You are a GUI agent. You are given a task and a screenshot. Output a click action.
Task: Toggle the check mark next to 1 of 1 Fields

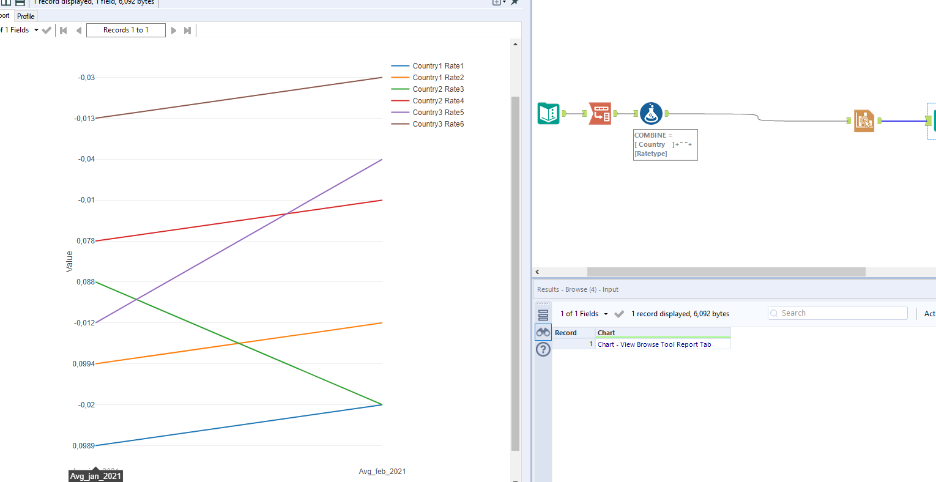[618, 313]
